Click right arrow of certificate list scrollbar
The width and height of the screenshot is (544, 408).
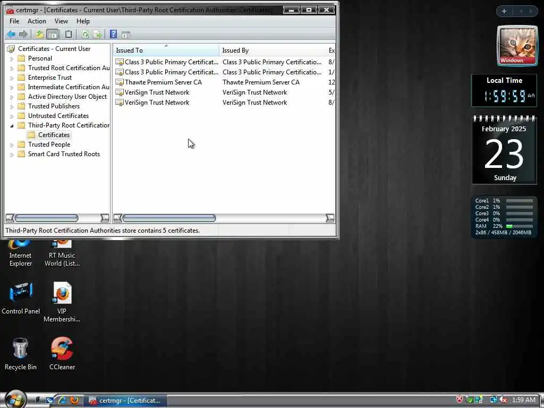tap(330, 218)
